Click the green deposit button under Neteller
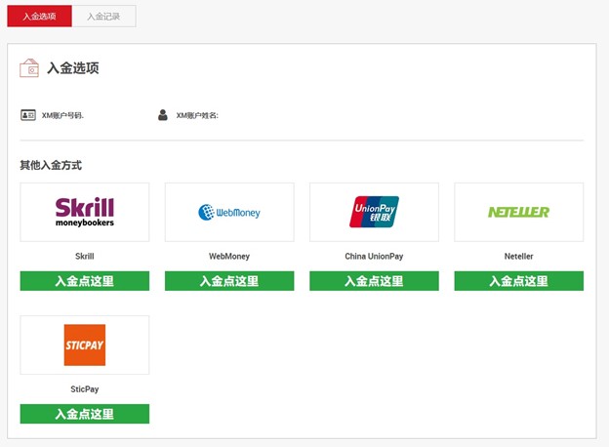The image size is (609, 447). pyautogui.click(x=519, y=281)
